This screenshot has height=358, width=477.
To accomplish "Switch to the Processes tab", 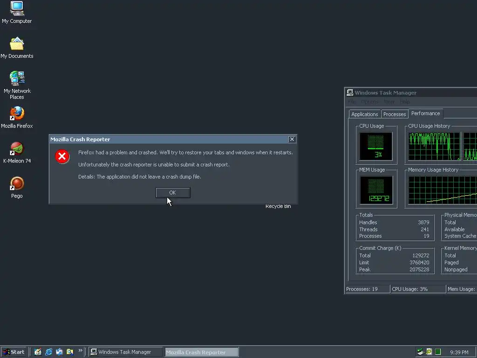I will (395, 114).
